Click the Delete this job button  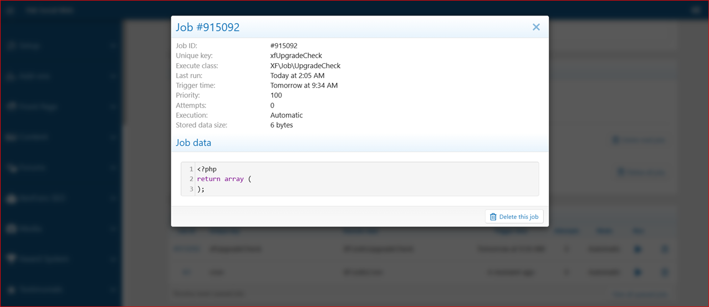514,217
